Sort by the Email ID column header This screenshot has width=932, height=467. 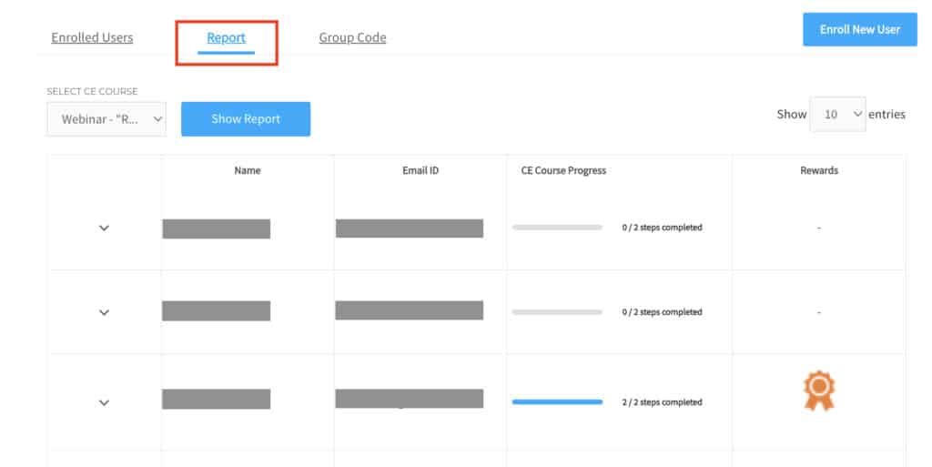tap(420, 170)
